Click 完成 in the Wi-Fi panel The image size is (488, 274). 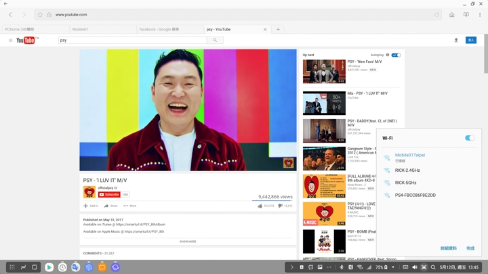[x=470, y=248]
